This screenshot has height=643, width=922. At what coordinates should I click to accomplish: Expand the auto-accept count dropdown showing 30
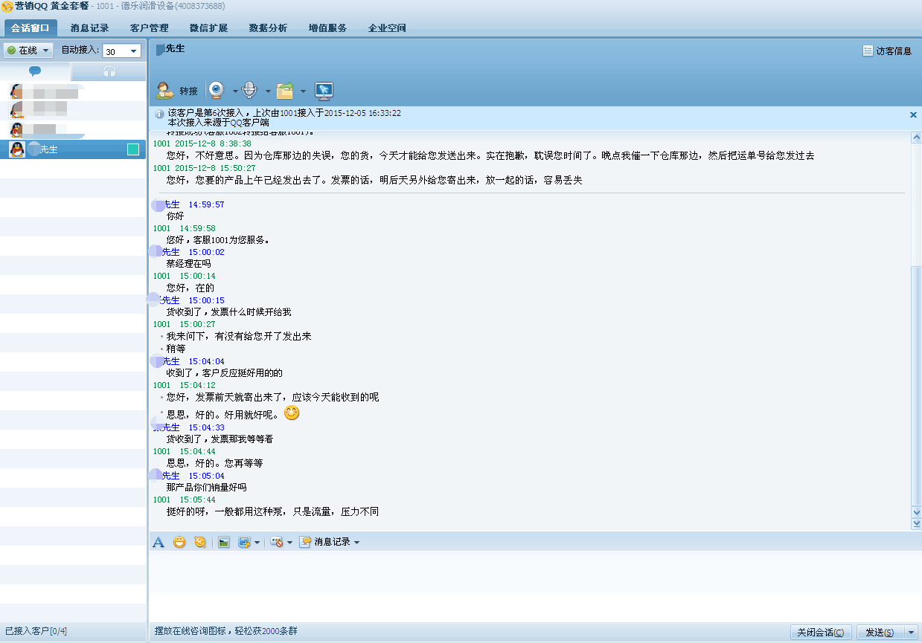click(x=134, y=51)
